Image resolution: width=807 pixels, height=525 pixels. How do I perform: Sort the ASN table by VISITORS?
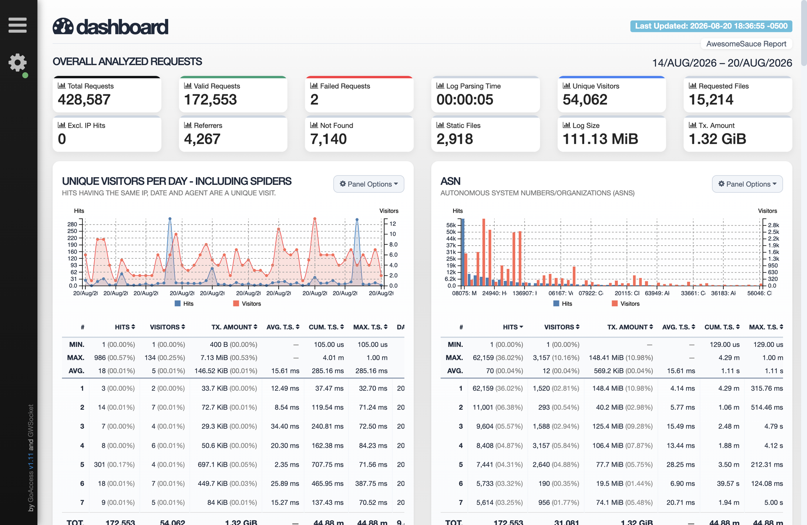pos(562,327)
